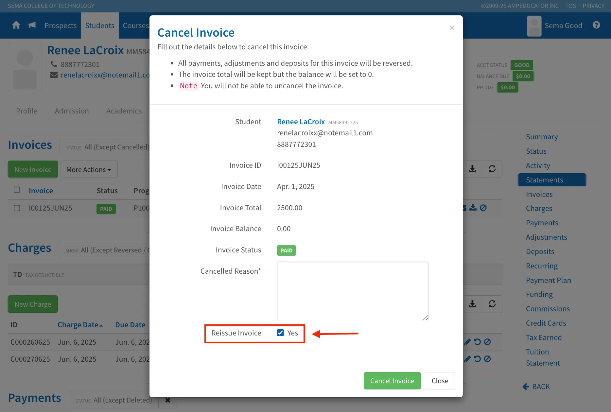Open the Renee LaCroix student link
Viewport: 611px width, 412px height.
[x=301, y=122]
